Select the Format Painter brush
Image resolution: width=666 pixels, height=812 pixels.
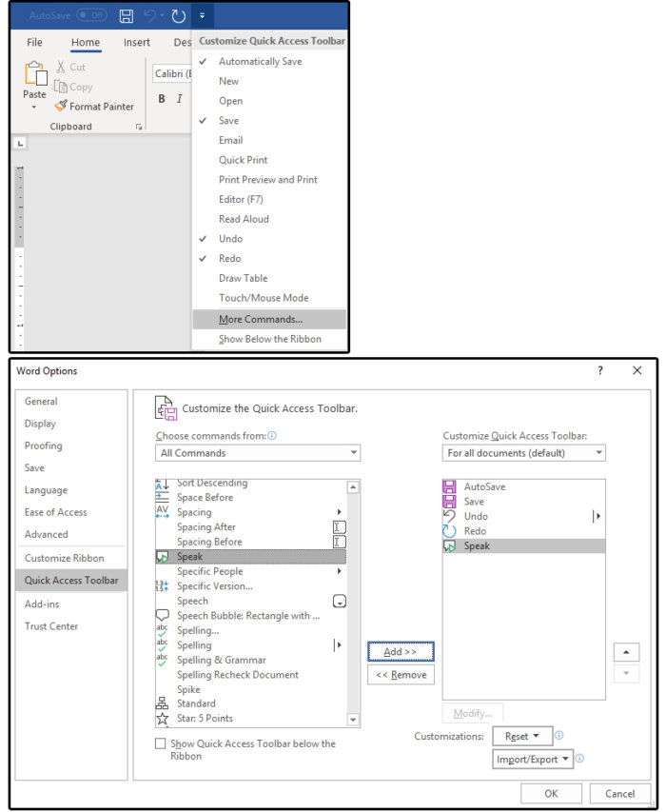click(x=61, y=106)
